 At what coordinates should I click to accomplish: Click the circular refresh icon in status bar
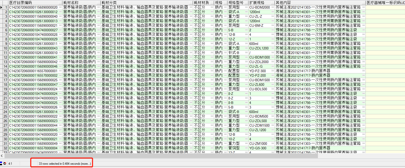(x=5, y=163)
